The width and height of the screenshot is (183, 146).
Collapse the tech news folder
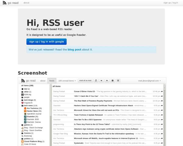[x=23, y=106]
